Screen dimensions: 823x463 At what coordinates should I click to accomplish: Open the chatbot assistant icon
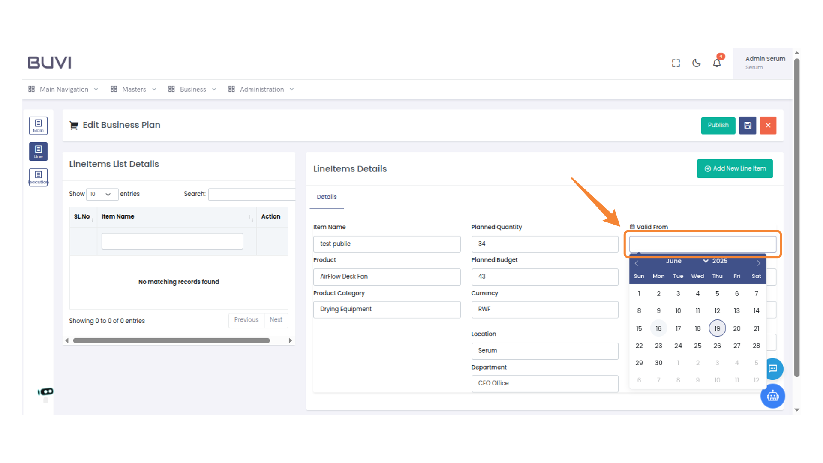773,396
